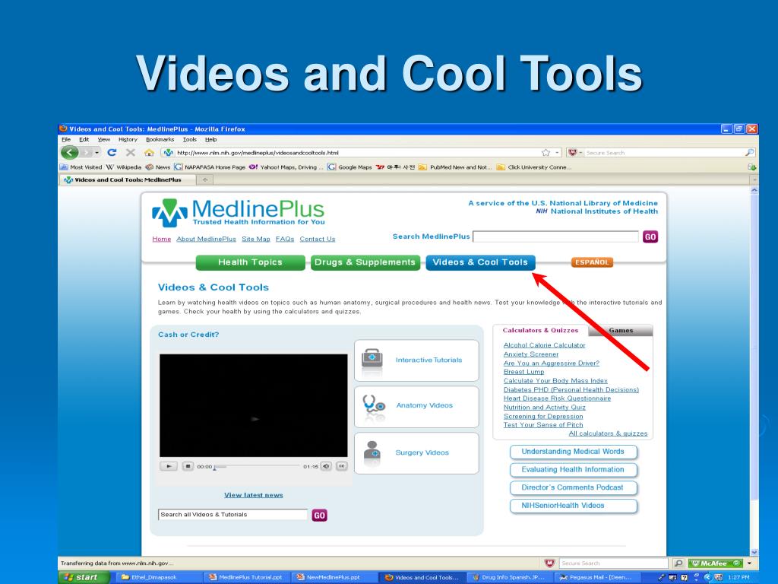Open Understanding Medical Words
This screenshot has height=584, width=778.
573,452
